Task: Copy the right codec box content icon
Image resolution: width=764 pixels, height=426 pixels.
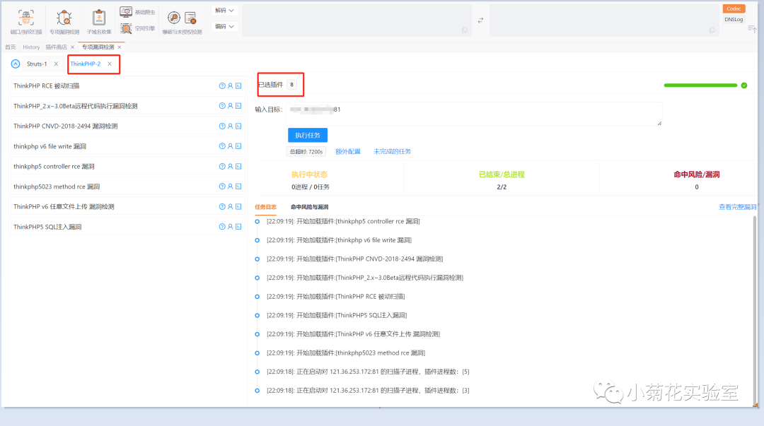Action: (712, 30)
